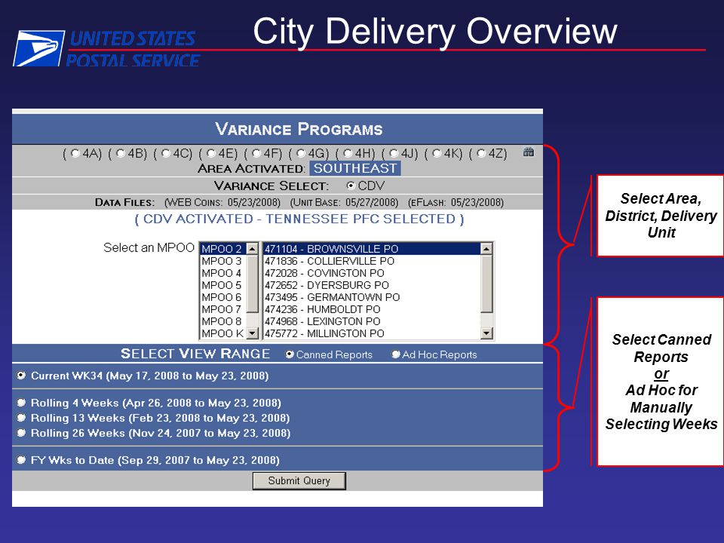The image size is (724, 543).
Task: Choose Canned Reports radio option
Action: tap(290, 354)
